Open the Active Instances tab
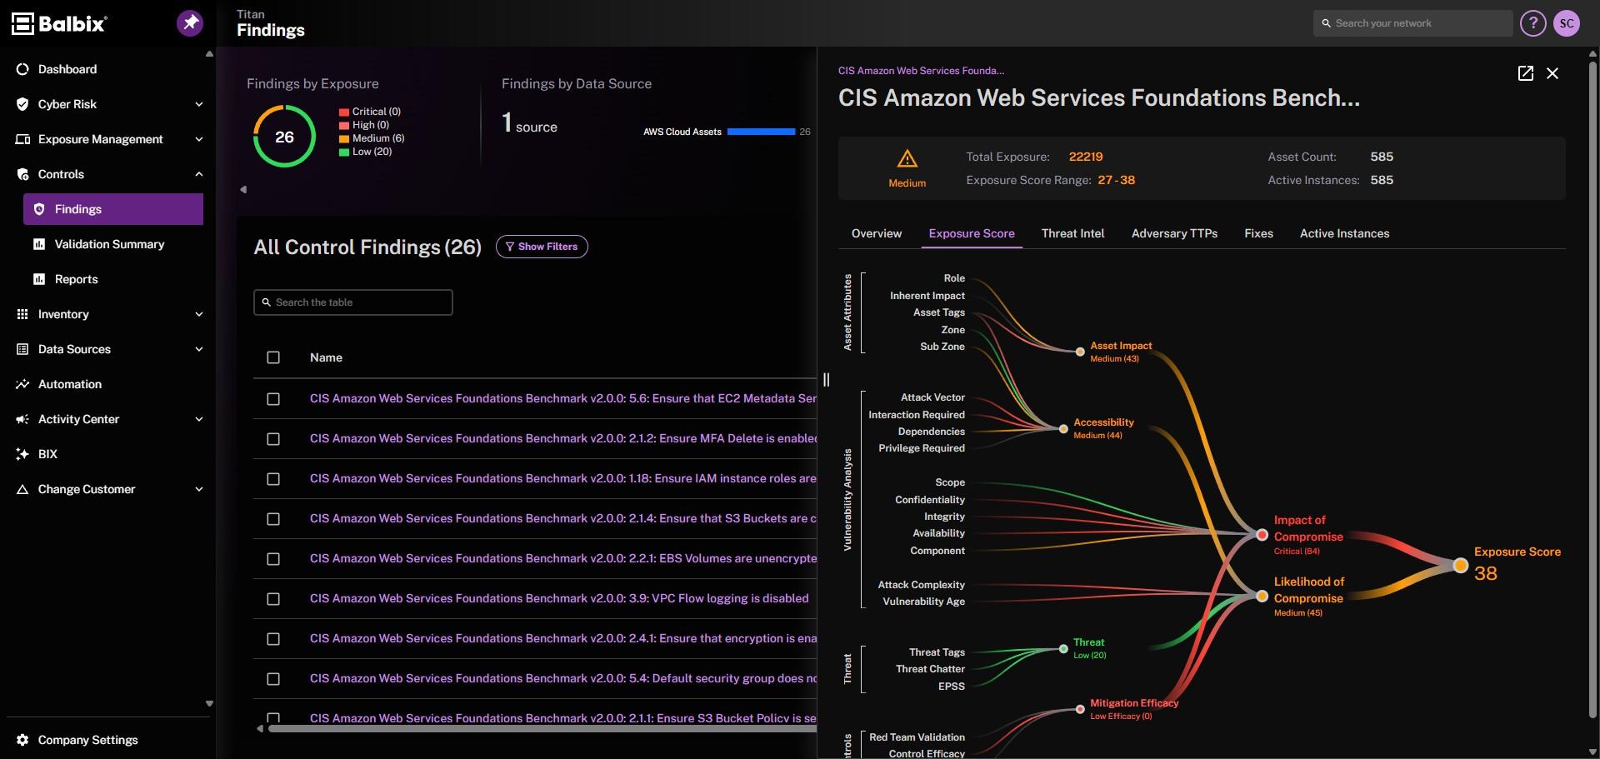The width and height of the screenshot is (1600, 759). tap(1344, 233)
